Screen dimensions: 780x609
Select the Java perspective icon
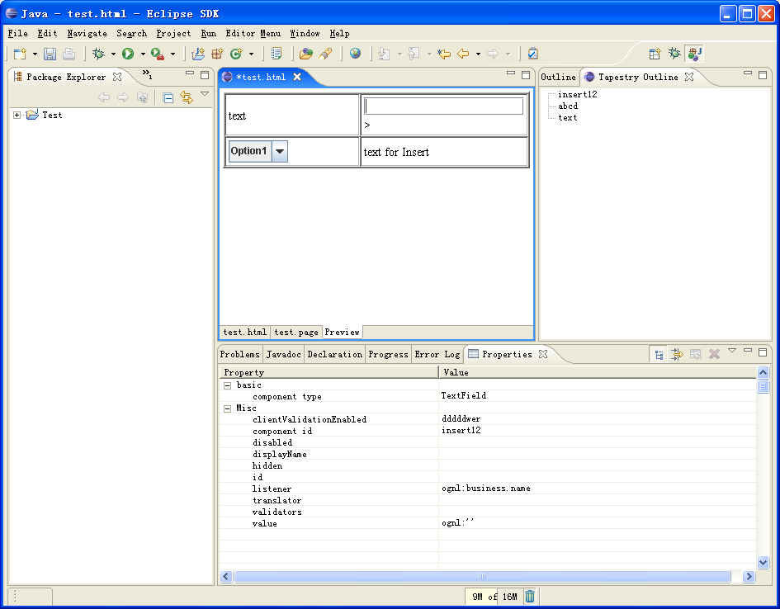coord(694,54)
